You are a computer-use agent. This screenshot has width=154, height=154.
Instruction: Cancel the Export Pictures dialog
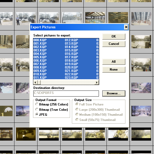tap(114, 44)
